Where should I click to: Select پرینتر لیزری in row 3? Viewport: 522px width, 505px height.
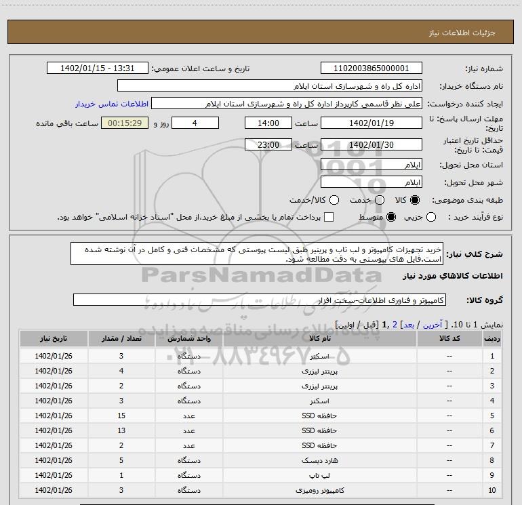click(319, 386)
